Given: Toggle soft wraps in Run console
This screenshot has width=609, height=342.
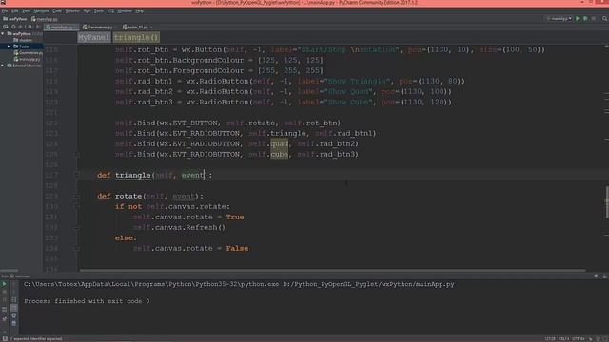Looking at the screenshot, I should pyautogui.click(x=14, y=300).
